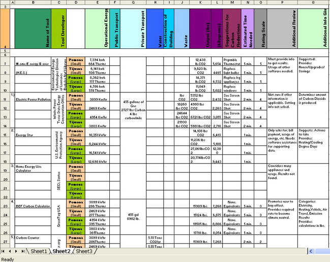This screenshot has height=262, width=330.
Task: Click 'GreenTag USA' developer cell
Action: tap(58, 217)
